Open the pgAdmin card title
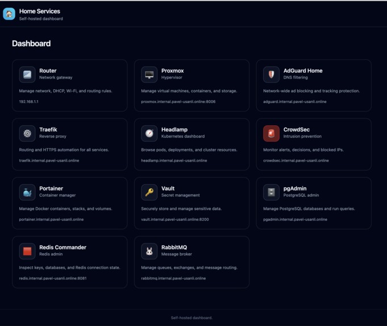The width and height of the screenshot is (387, 326). click(295, 188)
